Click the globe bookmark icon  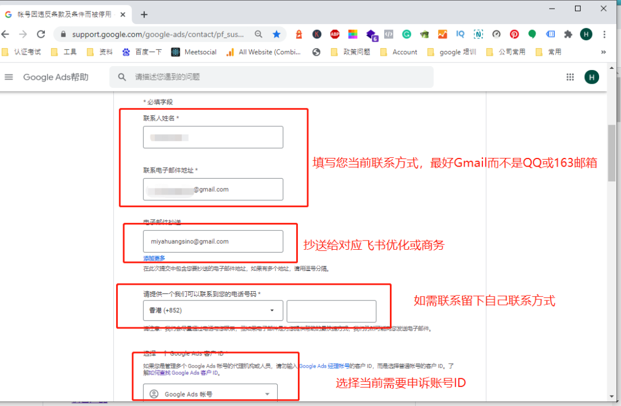(316, 52)
